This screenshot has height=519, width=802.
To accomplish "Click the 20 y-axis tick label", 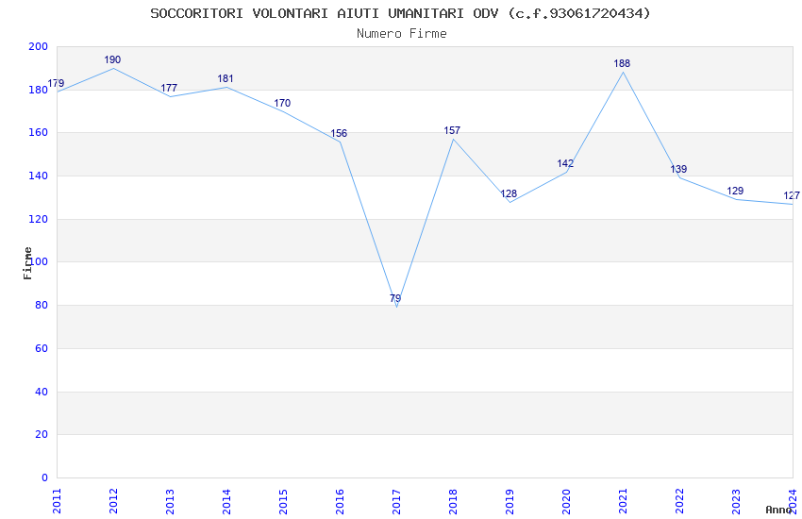I will pyautogui.click(x=42, y=435).
